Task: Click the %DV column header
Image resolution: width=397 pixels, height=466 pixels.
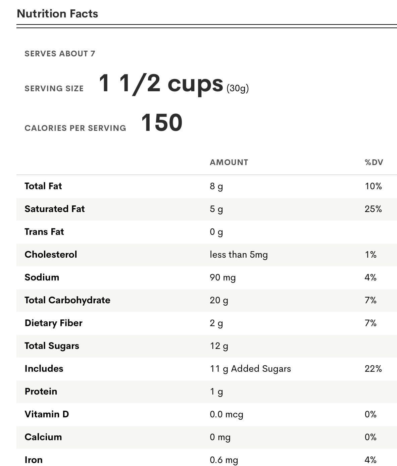Action: click(x=374, y=162)
